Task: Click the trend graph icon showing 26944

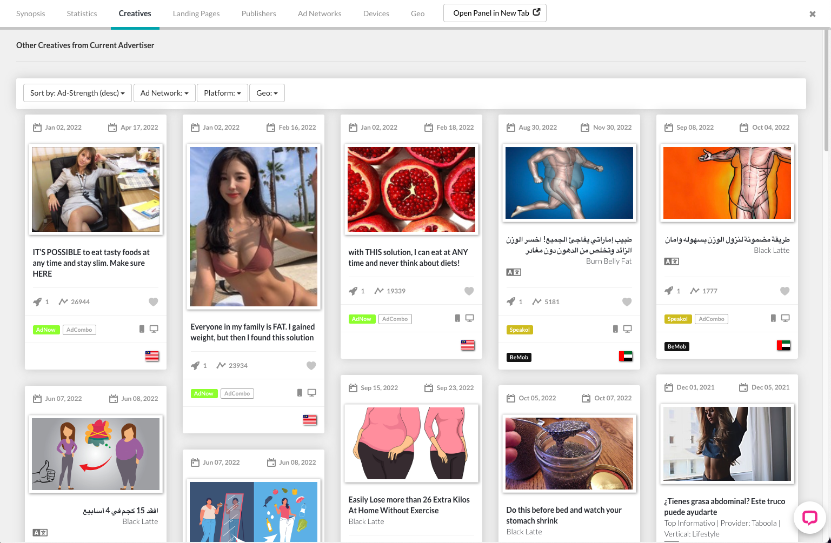Action: click(63, 301)
